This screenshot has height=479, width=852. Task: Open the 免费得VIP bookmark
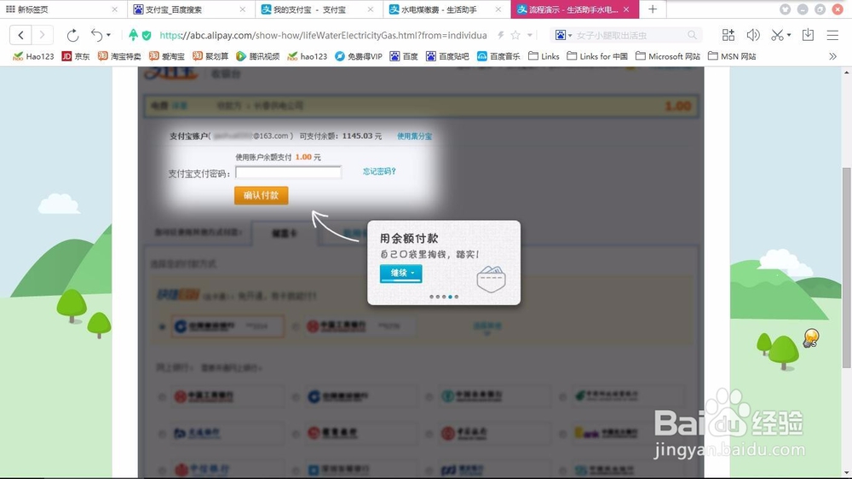pos(359,56)
